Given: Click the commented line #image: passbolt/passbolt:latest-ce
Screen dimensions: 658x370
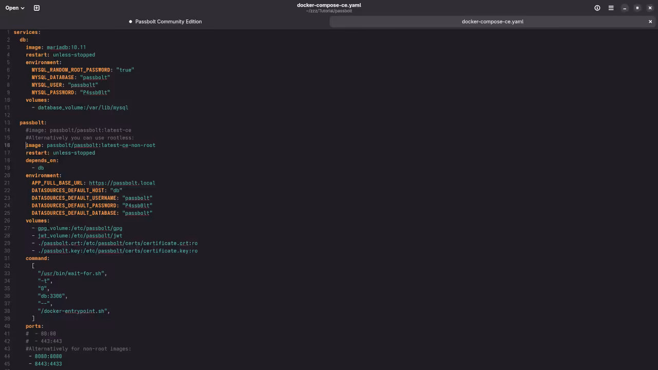Looking at the screenshot, I should [78, 130].
